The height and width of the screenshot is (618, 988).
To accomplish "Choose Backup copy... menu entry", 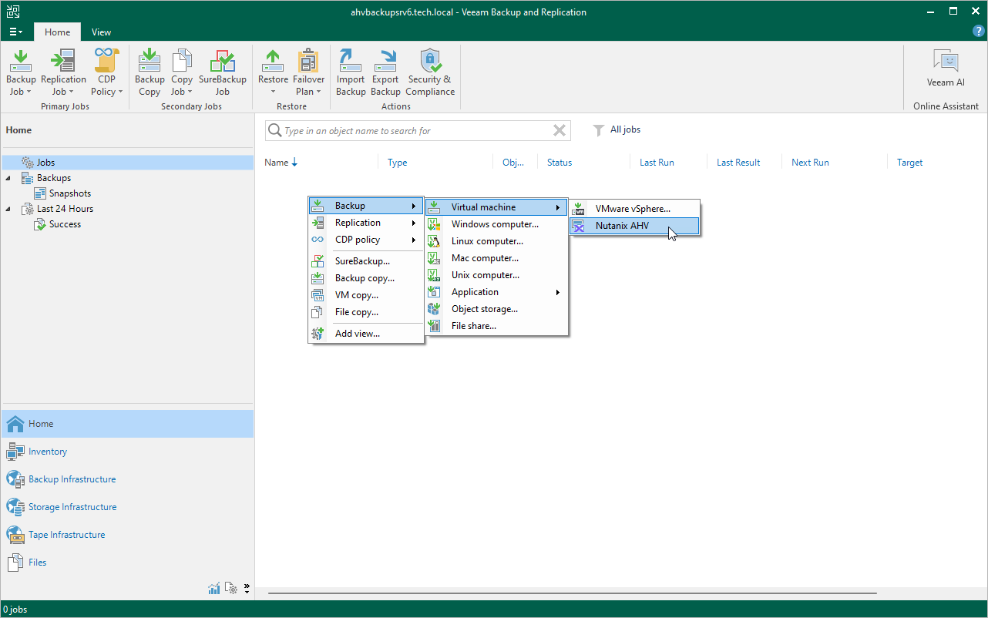I will point(366,278).
